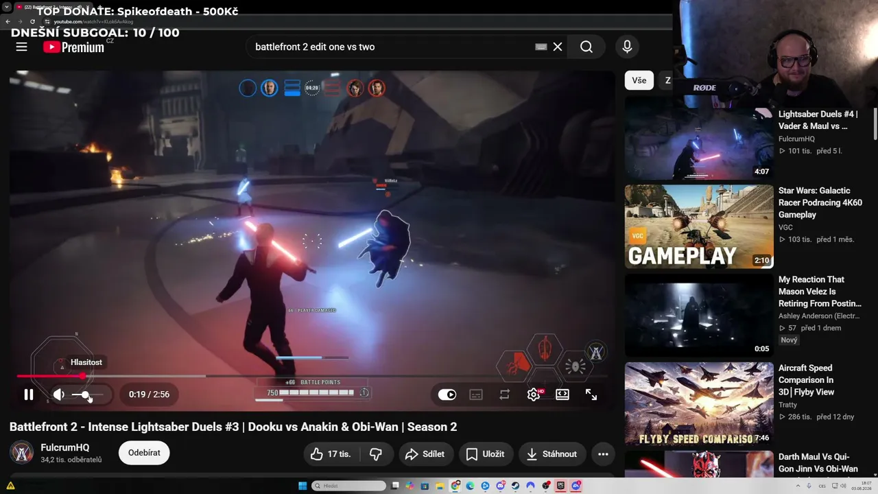Open the FulcrumHQ channel name link
The width and height of the screenshot is (878, 494).
(x=65, y=447)
